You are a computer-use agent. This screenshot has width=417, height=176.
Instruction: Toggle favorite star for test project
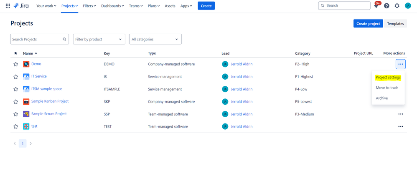[16, 126]
